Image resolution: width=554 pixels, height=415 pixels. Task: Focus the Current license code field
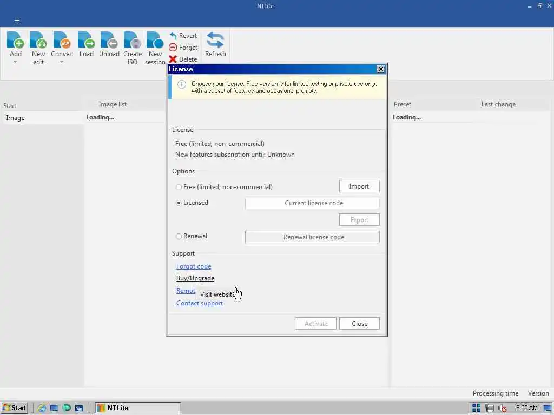tap(312, 203)
